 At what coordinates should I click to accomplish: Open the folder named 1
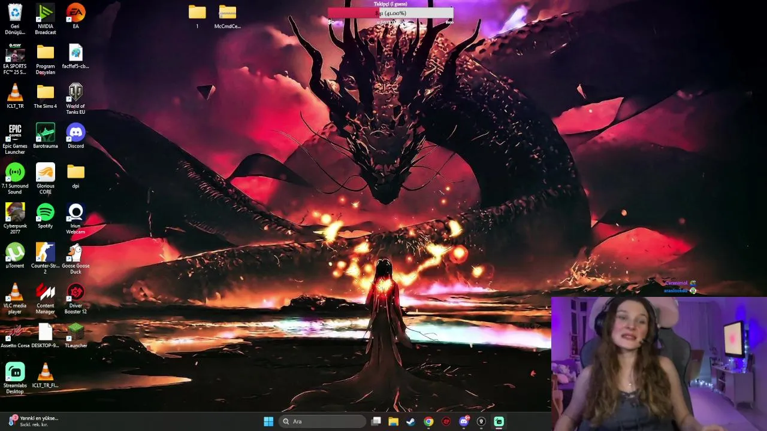click(197, 16)
